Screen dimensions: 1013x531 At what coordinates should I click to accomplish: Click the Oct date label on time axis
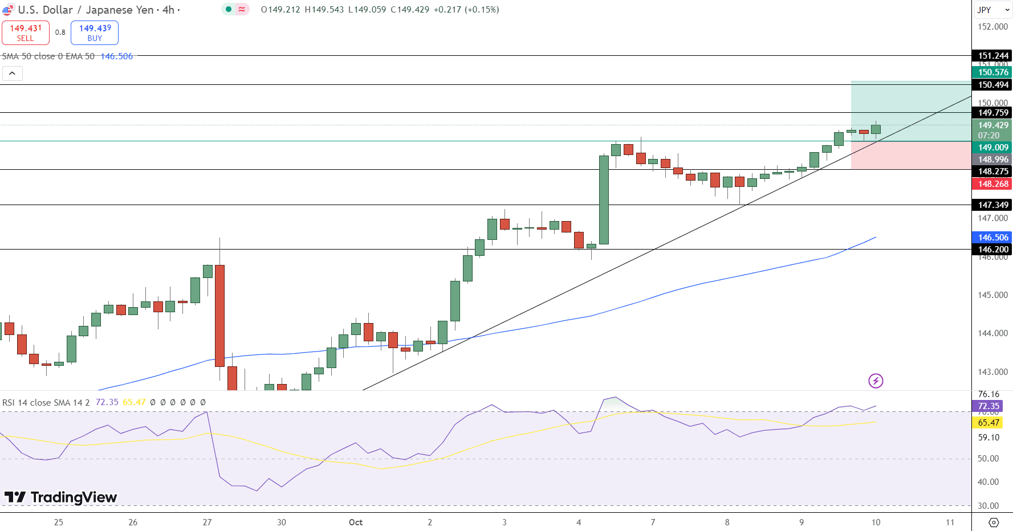click(356, 522)
